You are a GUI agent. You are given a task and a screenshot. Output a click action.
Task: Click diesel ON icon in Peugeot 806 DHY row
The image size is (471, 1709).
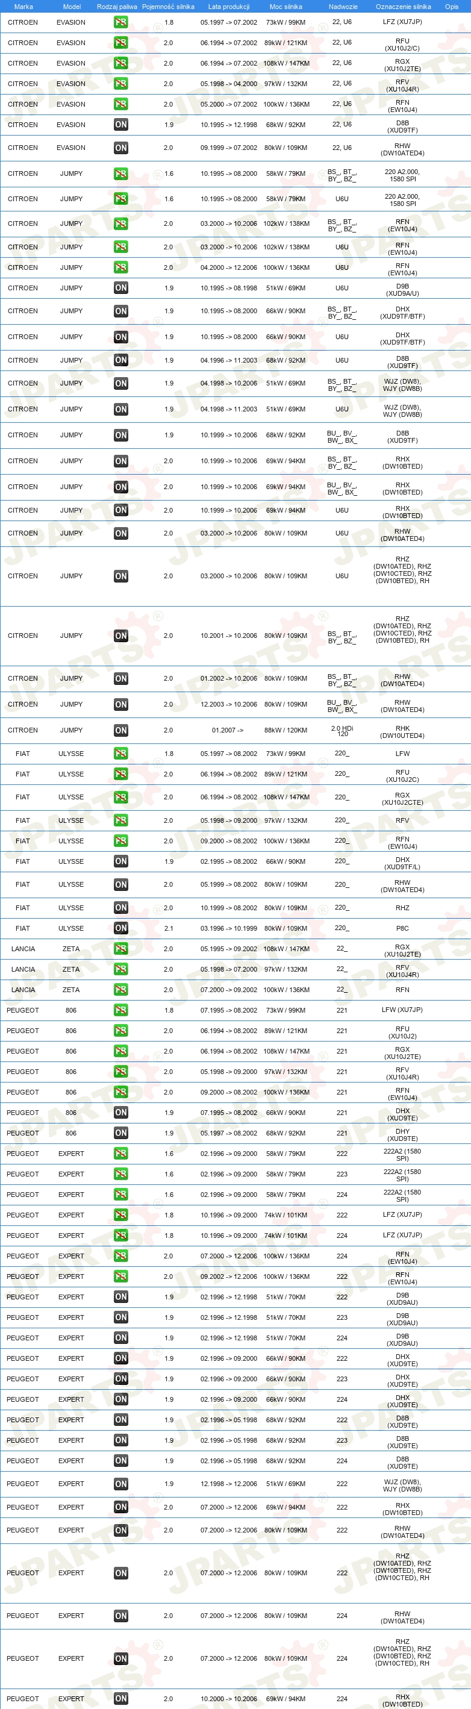coord(120,1133)
